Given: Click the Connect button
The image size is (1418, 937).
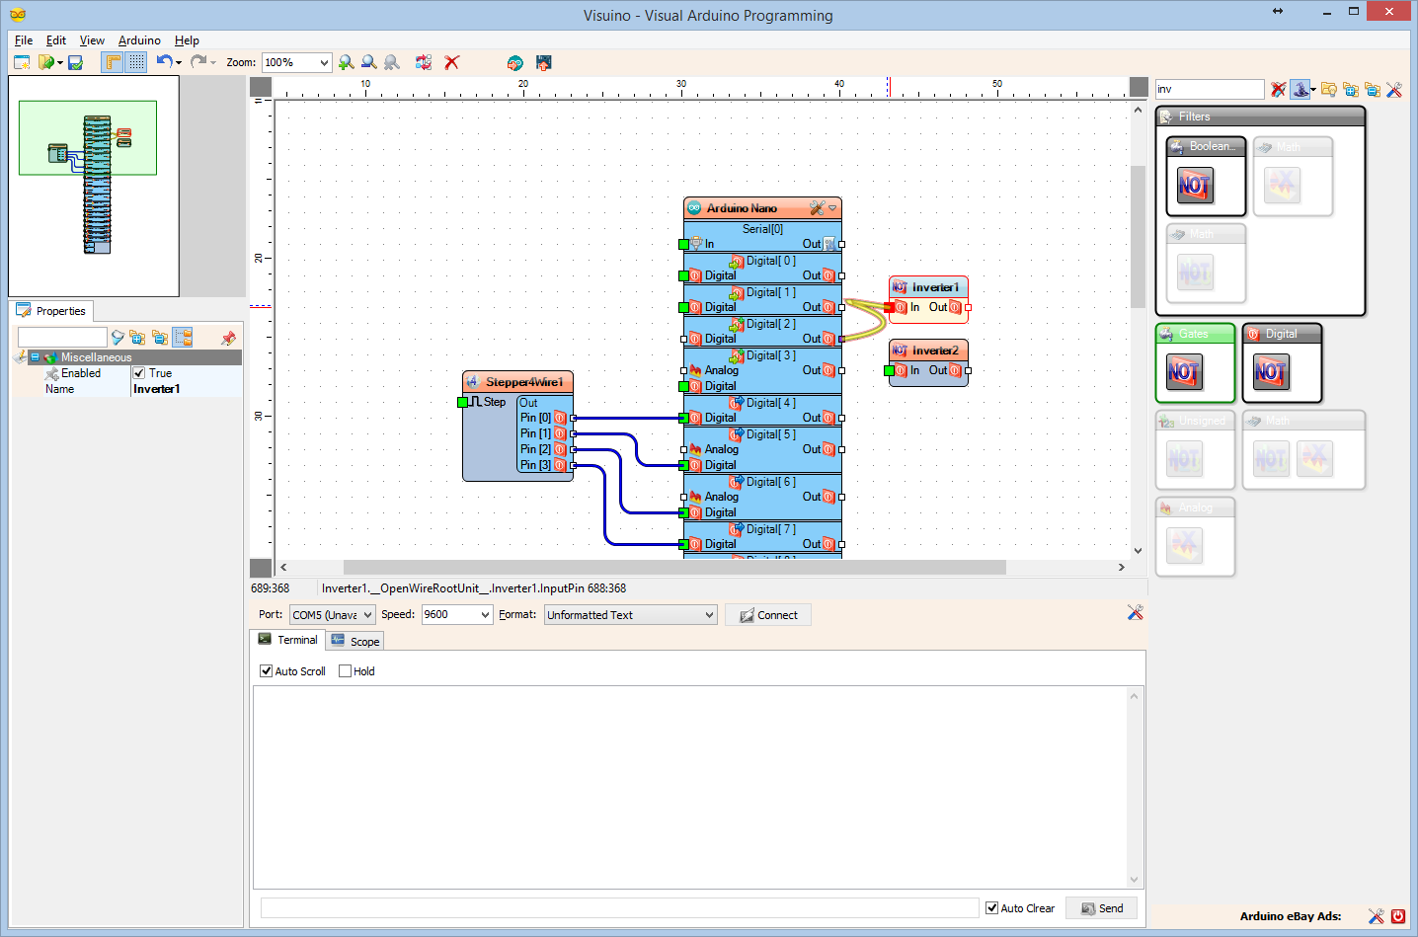Looking at the screenshot, I should pyautogui.click(x=768, y=615).
